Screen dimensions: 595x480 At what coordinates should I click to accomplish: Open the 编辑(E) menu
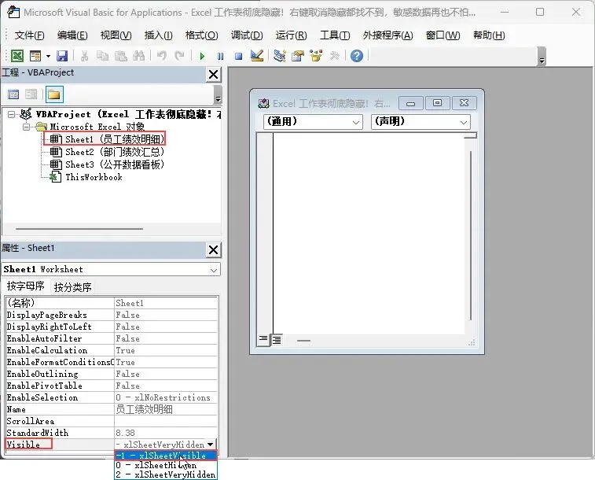72,35
